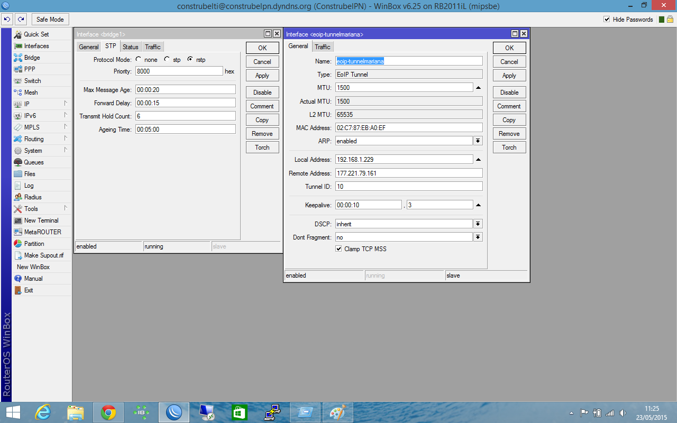Click the Max Message Age field
The width and height of the screenshot is (677, 423).
186,90
